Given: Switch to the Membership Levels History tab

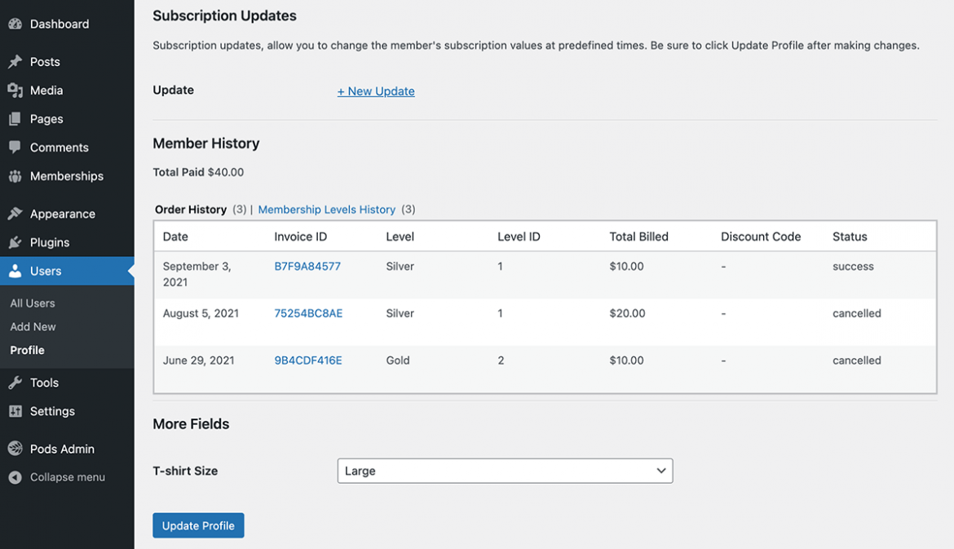Looking at the screenshot, I should pos(326,209).
